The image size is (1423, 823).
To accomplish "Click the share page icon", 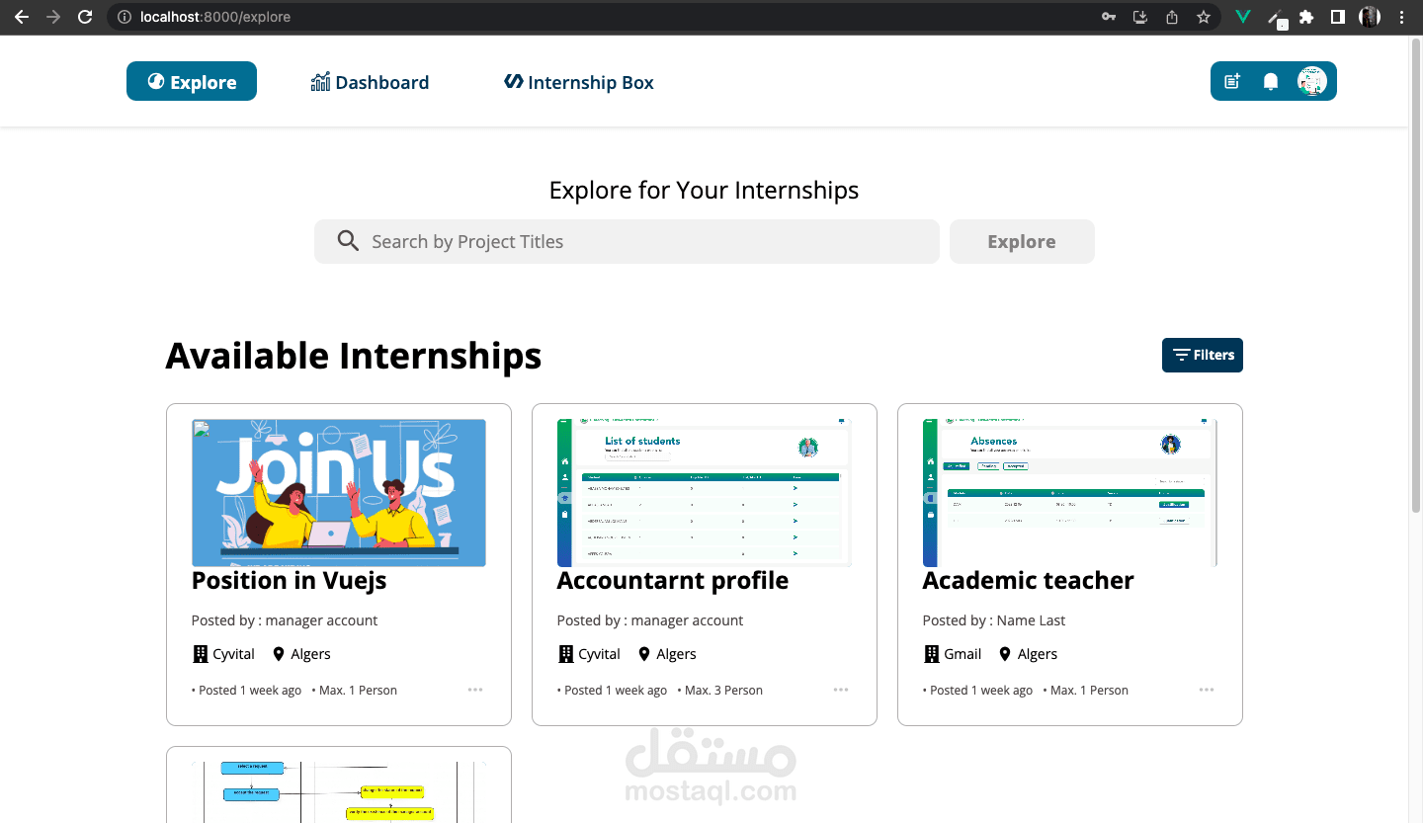I will (x=1172, y=17).
